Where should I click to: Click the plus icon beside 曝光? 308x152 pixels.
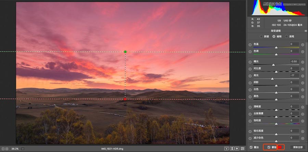pos(303,61)
